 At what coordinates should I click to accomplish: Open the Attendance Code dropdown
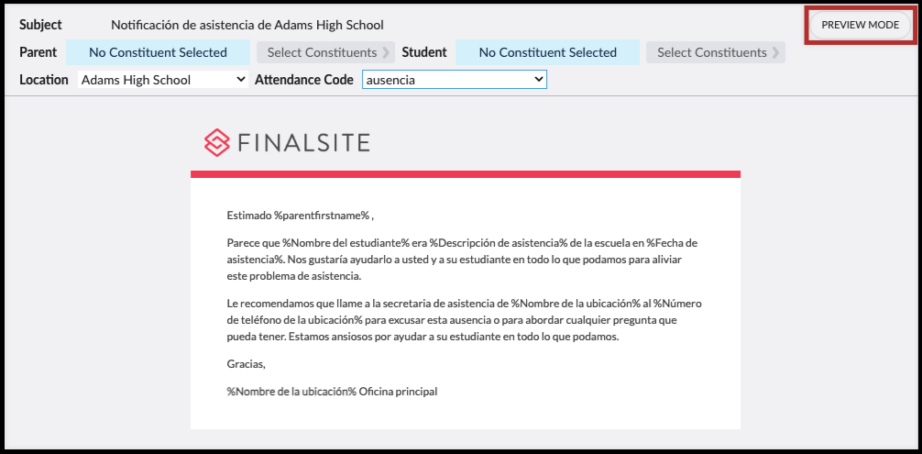454,80
